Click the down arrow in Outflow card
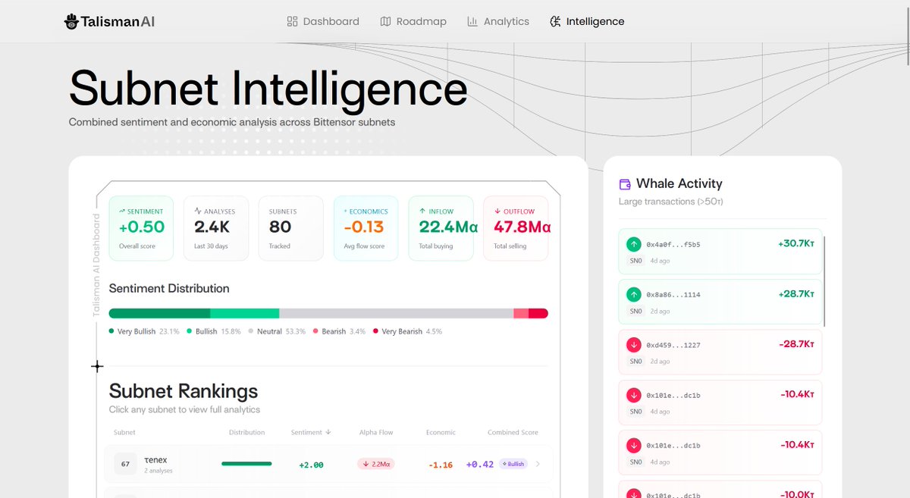Image resolution: width=910 pixels, height=498 pixels. [x=497, y=211]
